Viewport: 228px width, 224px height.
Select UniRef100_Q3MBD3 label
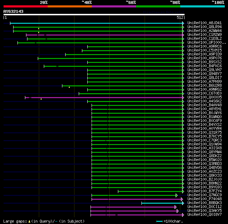(204, 164)
